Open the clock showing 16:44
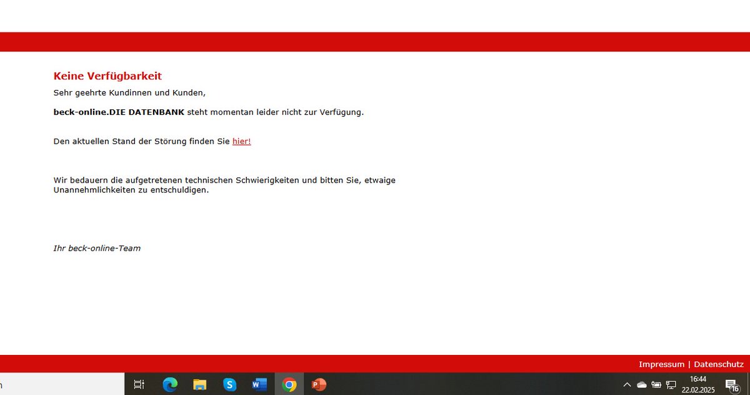The height and width of the screenshot is (395, 750). [698, 384]
